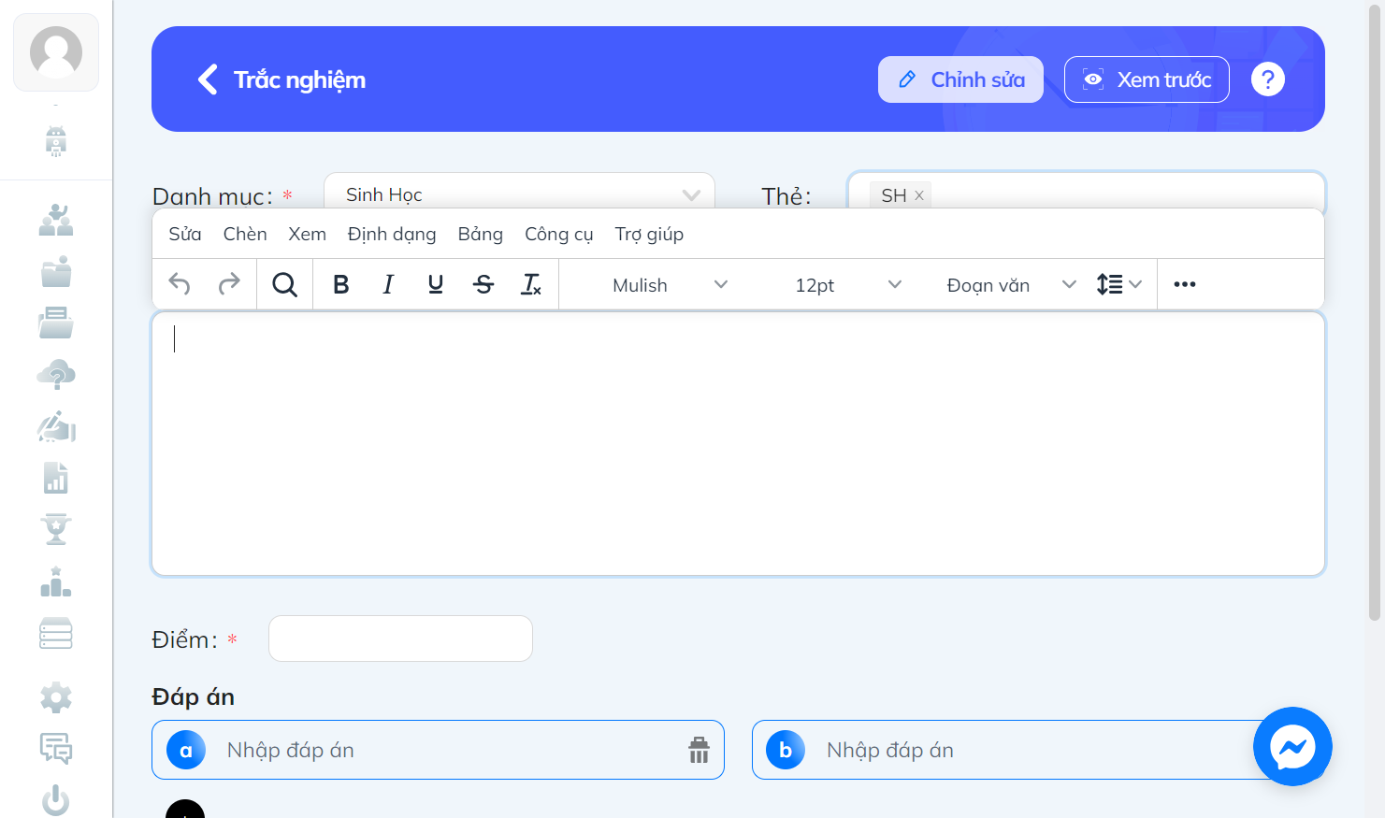Toggle italic formatting
Screen dimensions: 1385x818
click(388, 284)
